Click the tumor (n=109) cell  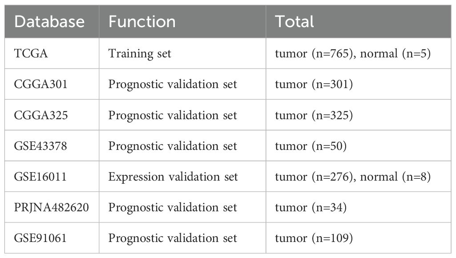314,238
